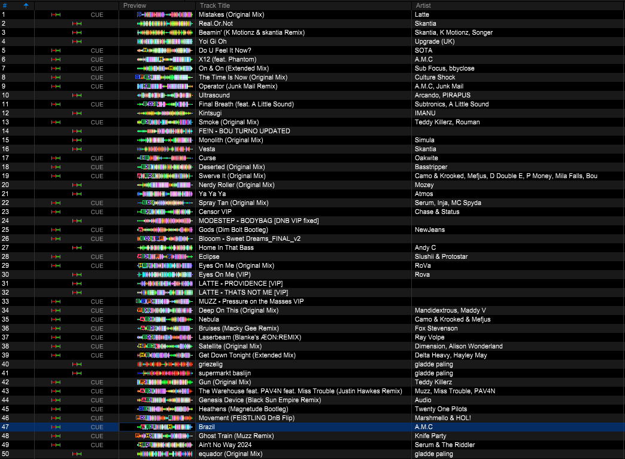This screenshot has width=625, height=459.
Task: Click the waveform preview for Nebula
Action: click(x=157, y=319)
